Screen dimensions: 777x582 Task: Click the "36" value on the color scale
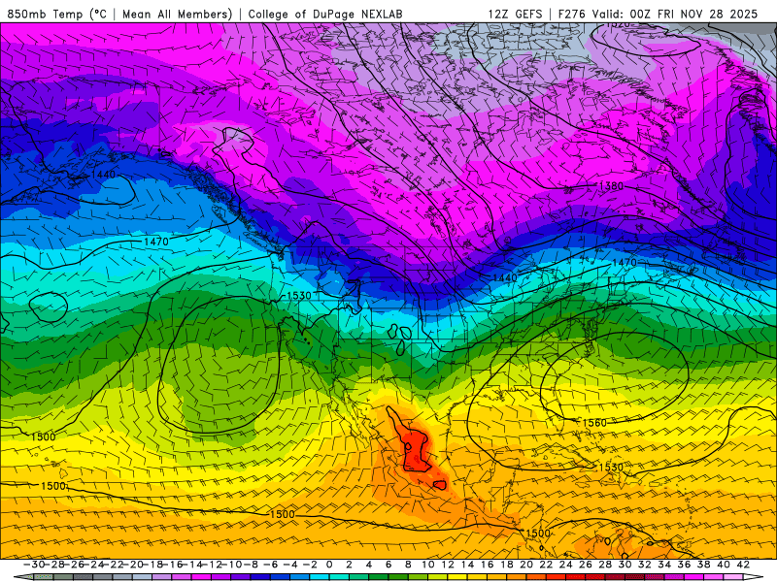point(684,565)
